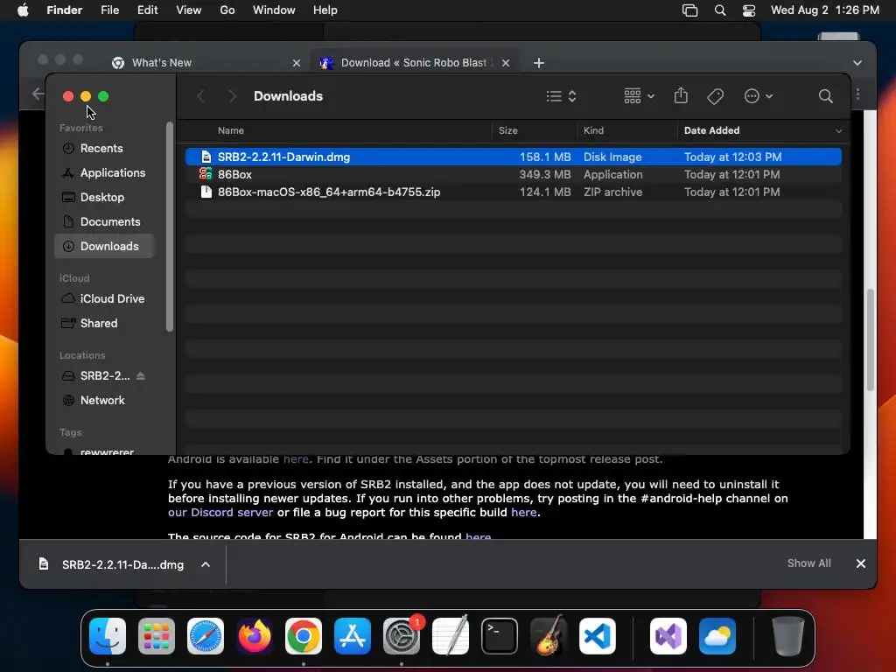Open the Go menu

tap(227, 10)
